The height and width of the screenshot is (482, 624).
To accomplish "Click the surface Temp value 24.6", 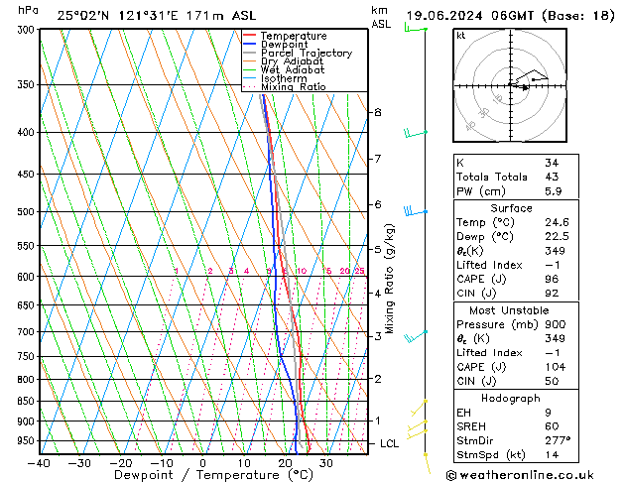I will point(557,222).
